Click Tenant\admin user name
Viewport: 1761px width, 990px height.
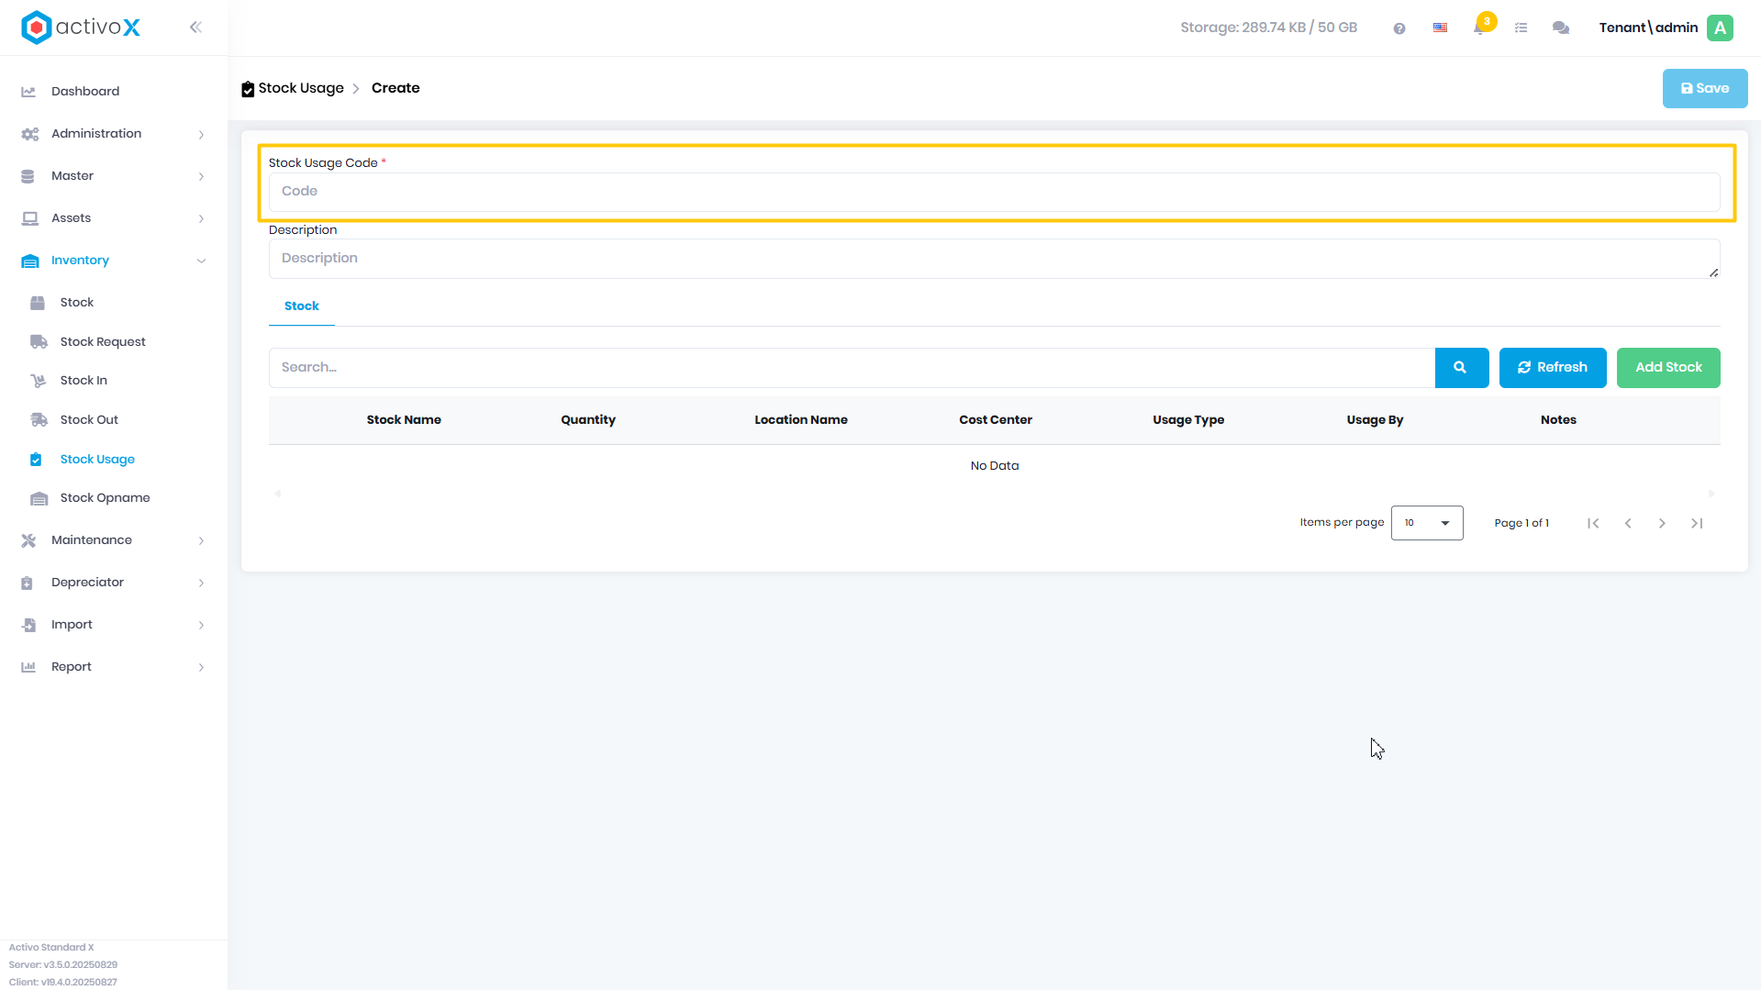(1648, 28)
